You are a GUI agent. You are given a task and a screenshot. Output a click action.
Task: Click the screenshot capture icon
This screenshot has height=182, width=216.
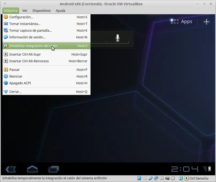6,30
